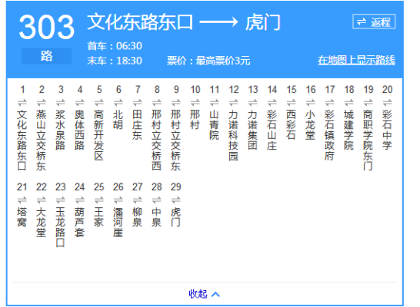The image size is (420, 307).
Task: Click transfer arrows icon above 城建学院
Action: 348,102
